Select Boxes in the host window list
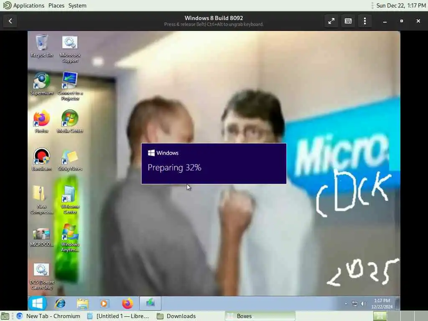Screen dimensions: 428x321 pos(260,316)
